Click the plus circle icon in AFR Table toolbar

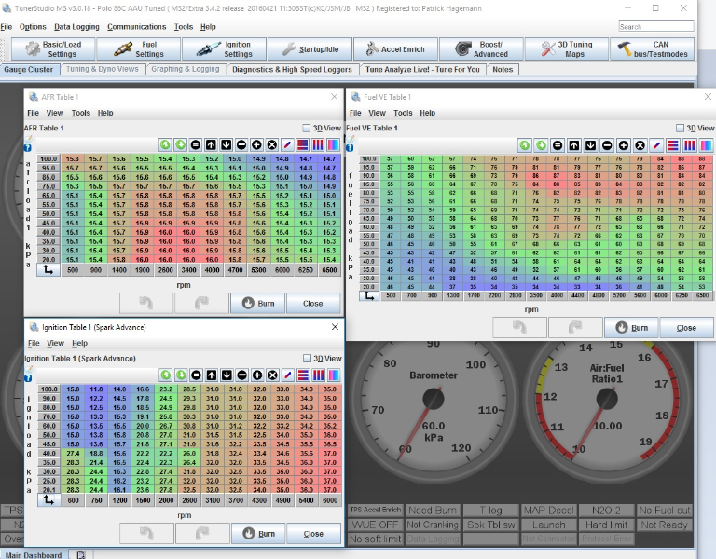point(256,144)
